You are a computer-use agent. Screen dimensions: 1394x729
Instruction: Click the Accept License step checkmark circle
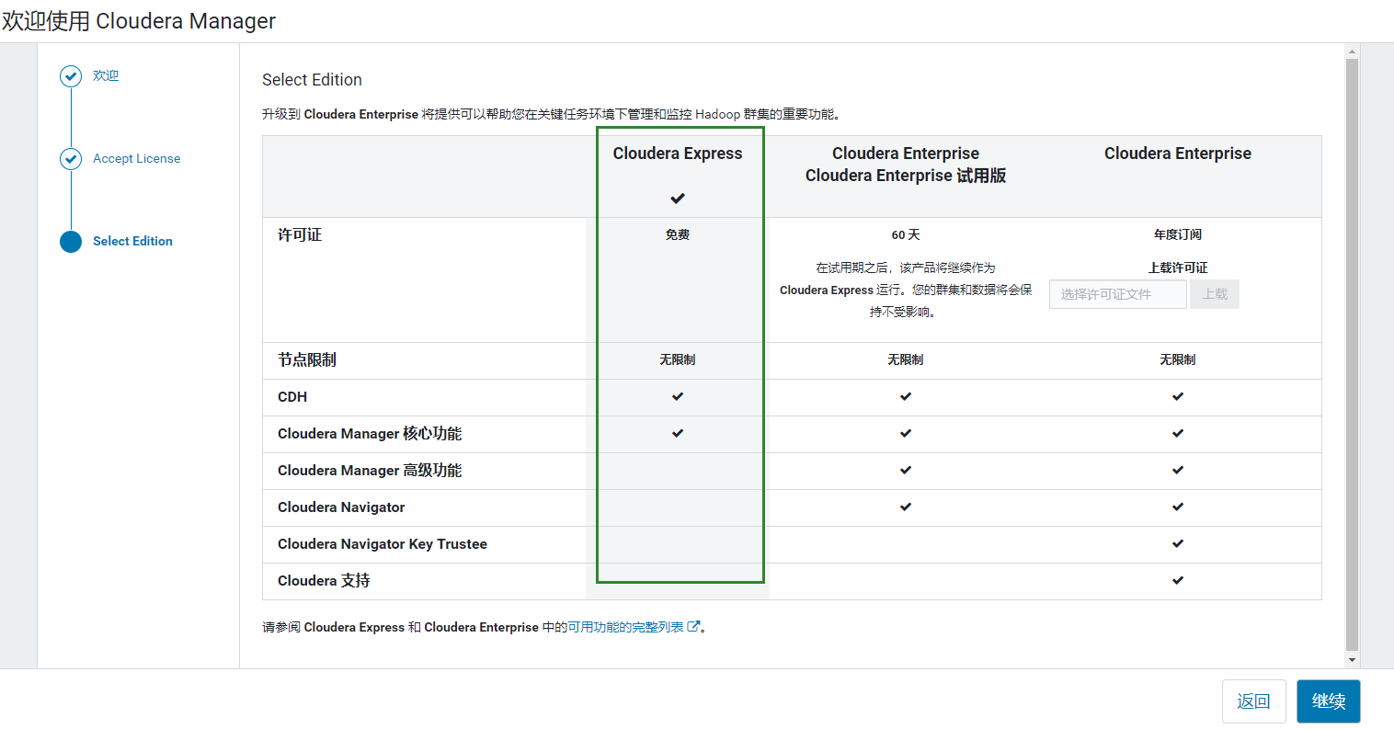tap(71, 159)
